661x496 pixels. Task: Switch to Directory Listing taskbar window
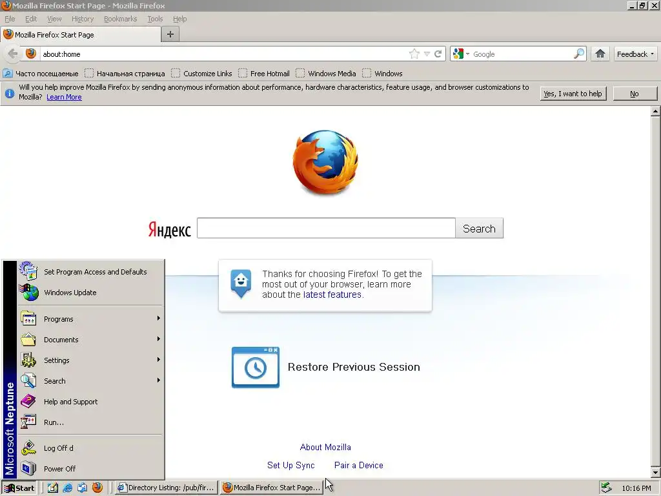coord(167,488)
